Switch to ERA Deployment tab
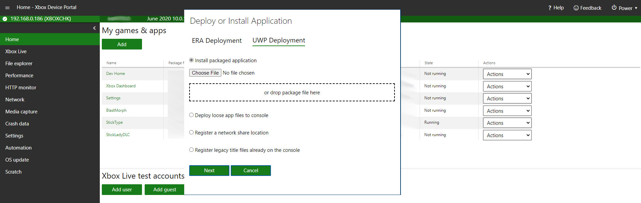 [x=217, y=40]
